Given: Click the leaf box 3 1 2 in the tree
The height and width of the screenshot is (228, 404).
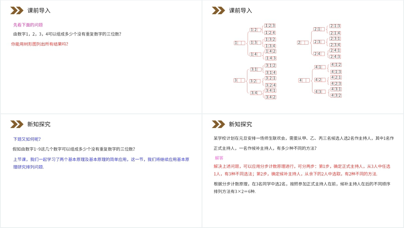Looking at the screenshot, I should coord(271,66).
